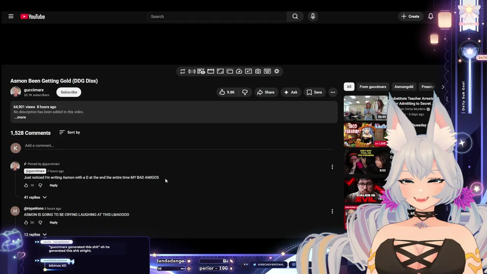
Task: Click the 1,528 Comments heading
Action: coord(30,133)
